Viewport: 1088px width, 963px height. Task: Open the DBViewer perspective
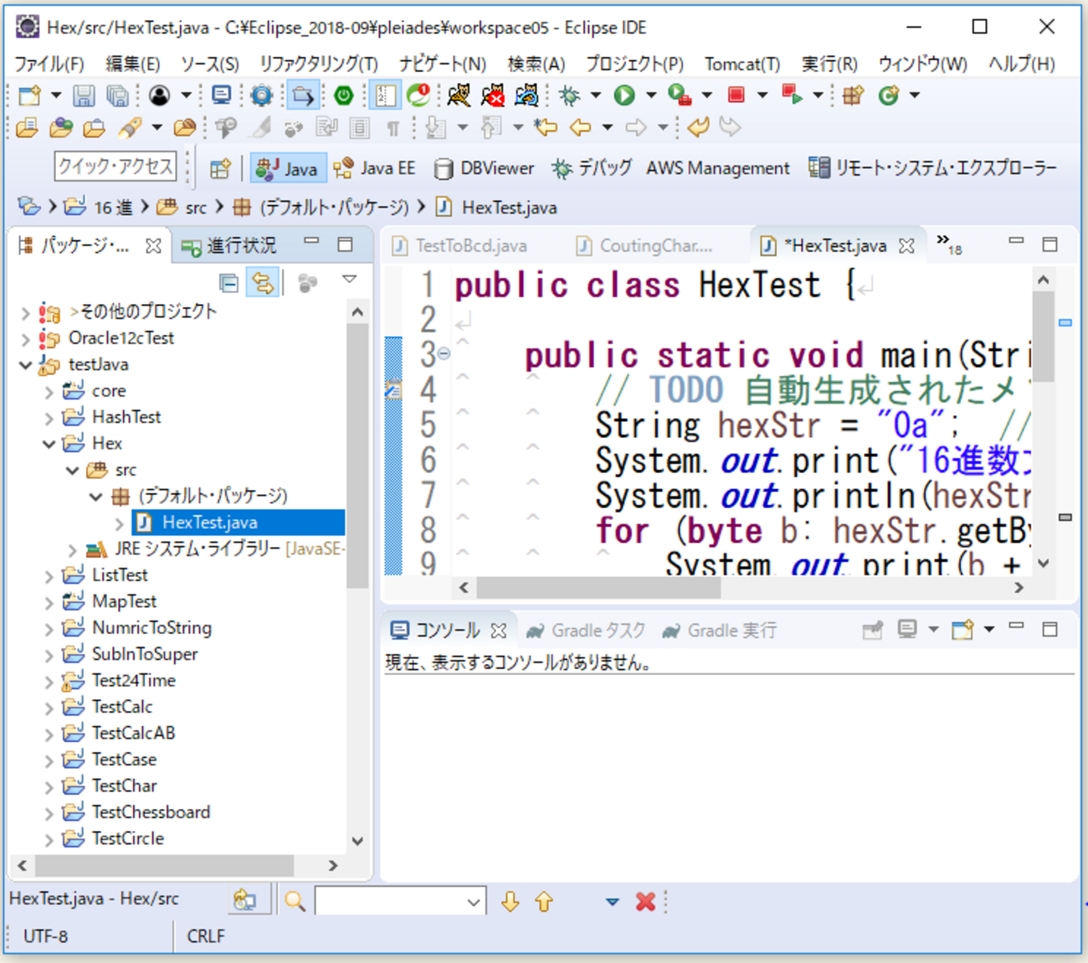point(484,168)
